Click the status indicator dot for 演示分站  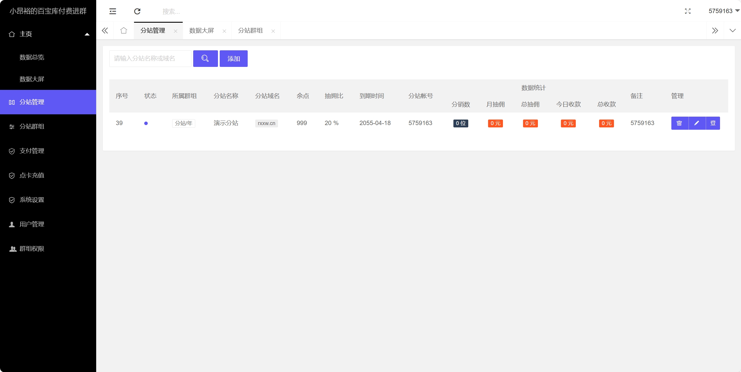point(146,123)
